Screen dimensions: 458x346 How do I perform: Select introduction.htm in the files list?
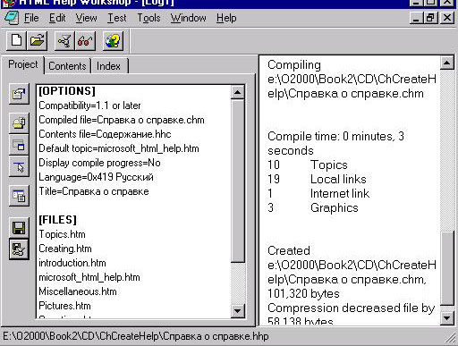pos(72,263)
